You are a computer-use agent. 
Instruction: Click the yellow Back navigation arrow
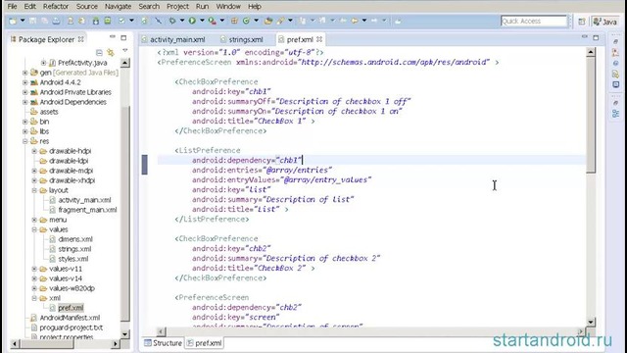pos(355,21)
